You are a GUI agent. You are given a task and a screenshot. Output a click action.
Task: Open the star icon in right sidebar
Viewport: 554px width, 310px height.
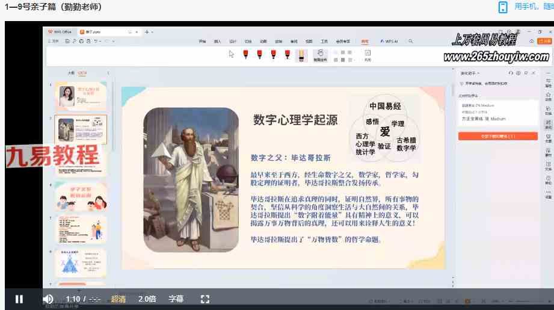pos(548,95)
